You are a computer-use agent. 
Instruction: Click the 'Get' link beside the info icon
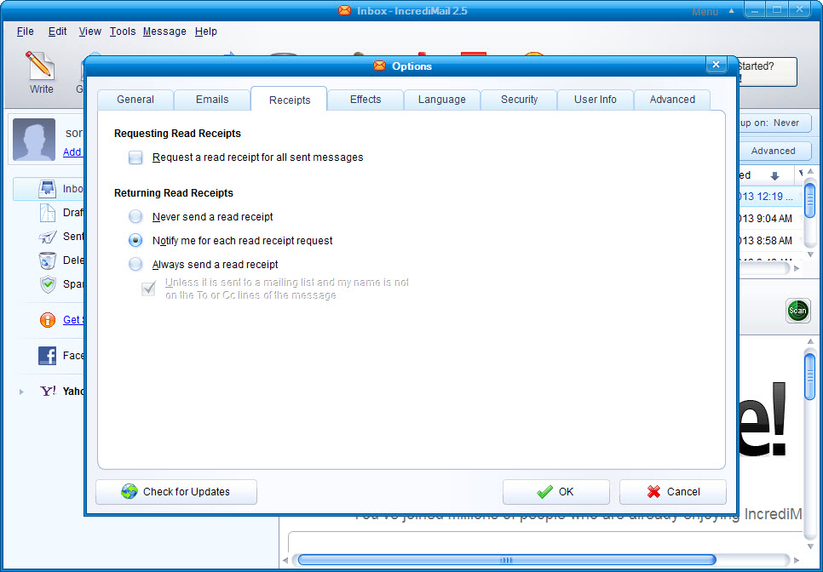(x=72, y=320)
